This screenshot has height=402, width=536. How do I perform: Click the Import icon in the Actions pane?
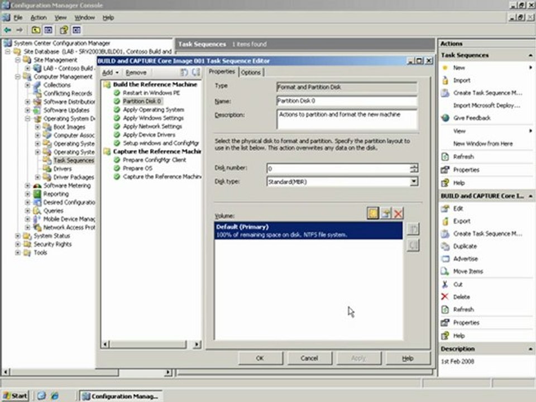(x=445, y=80)
